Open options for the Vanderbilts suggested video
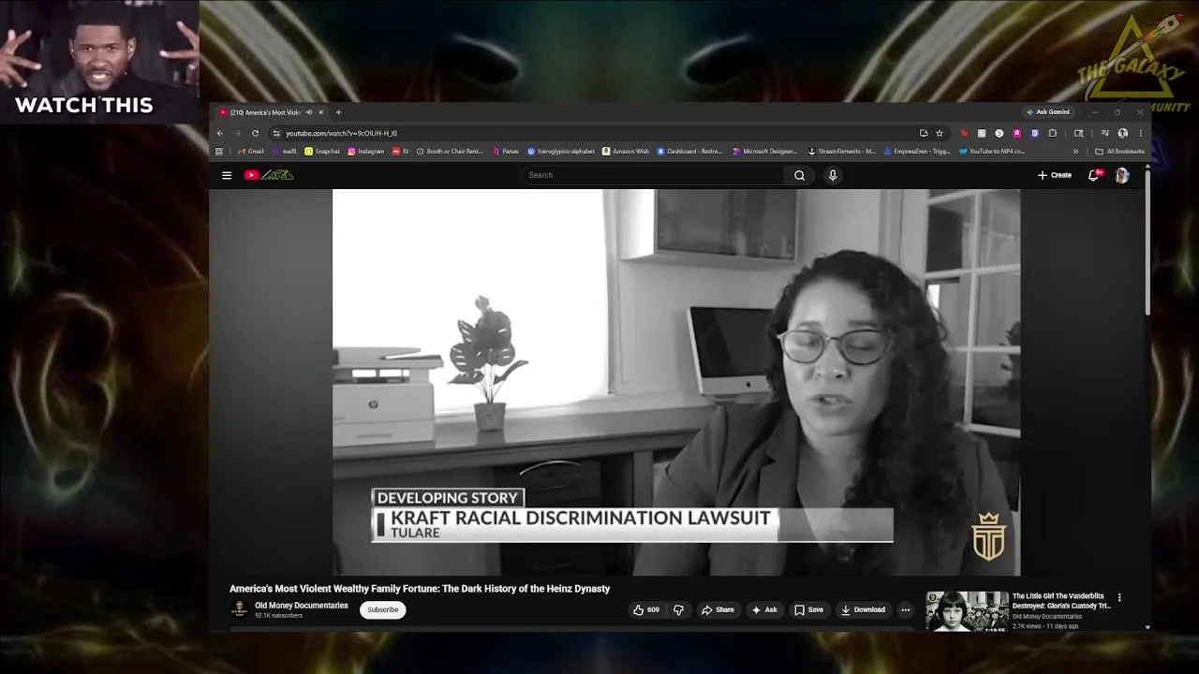The height and width of the screenshot is (674, 1199). click(1119, 597)
